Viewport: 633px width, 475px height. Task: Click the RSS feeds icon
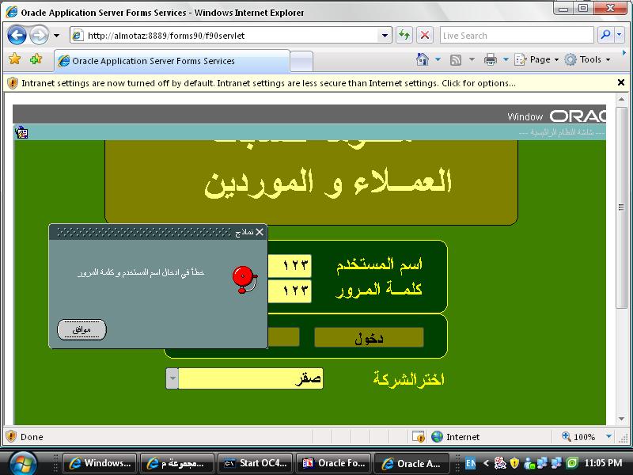click(456, 59)
